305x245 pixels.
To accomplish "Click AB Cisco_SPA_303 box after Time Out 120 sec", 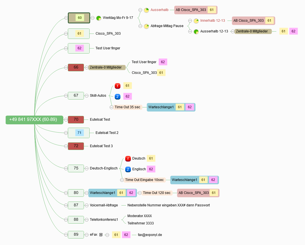I will 198,193.
